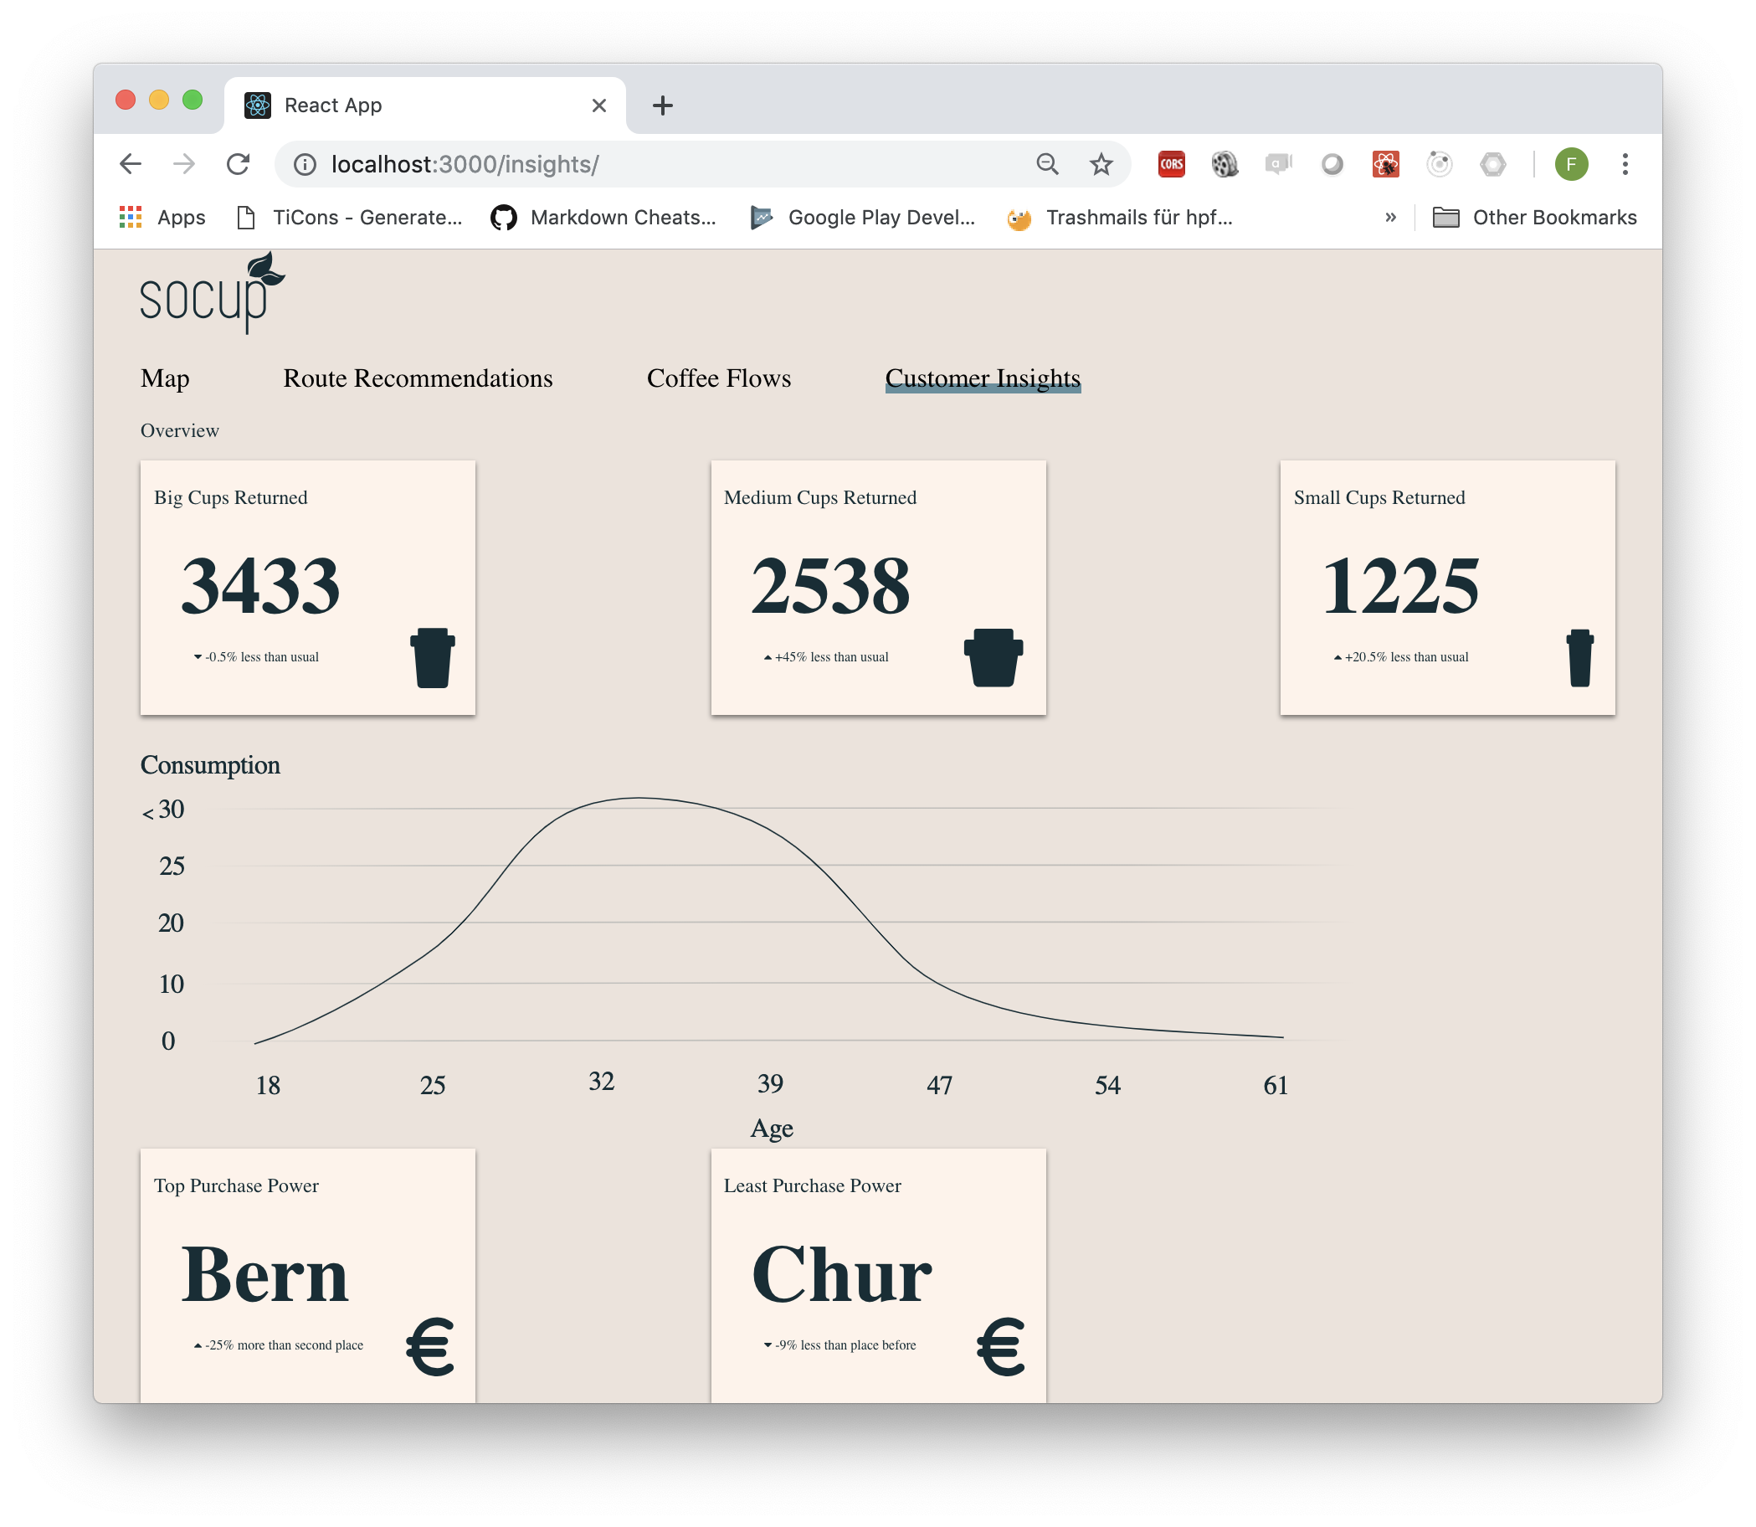This screenshot has width=1756, height=1527.
Task: Reload the current page
Action: tap(239, 164)
